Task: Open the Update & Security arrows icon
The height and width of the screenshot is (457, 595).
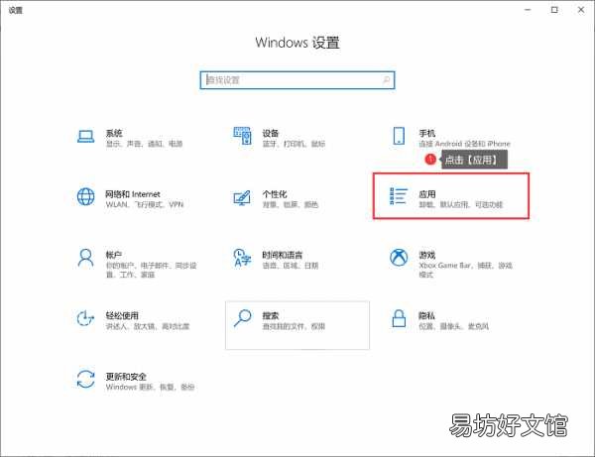Action: [85, 380]
